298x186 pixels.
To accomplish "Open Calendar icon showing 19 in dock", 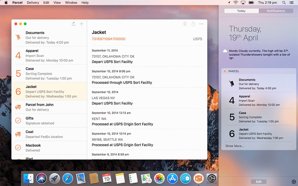I will [x=107, y=179].
